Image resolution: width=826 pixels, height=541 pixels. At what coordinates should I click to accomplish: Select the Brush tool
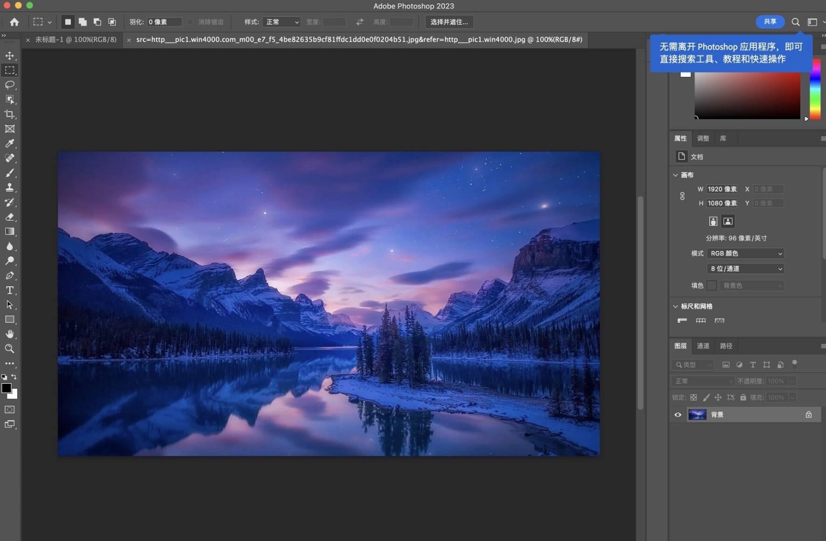[x=9, y=173]
